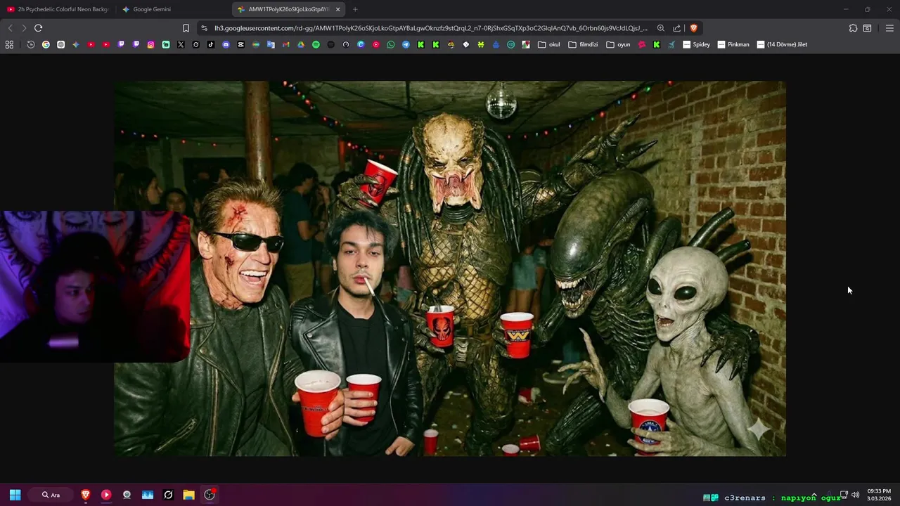Open the Telegram bookmark
The width and height of the screenshot is (900, 506).
coord(406,44)
